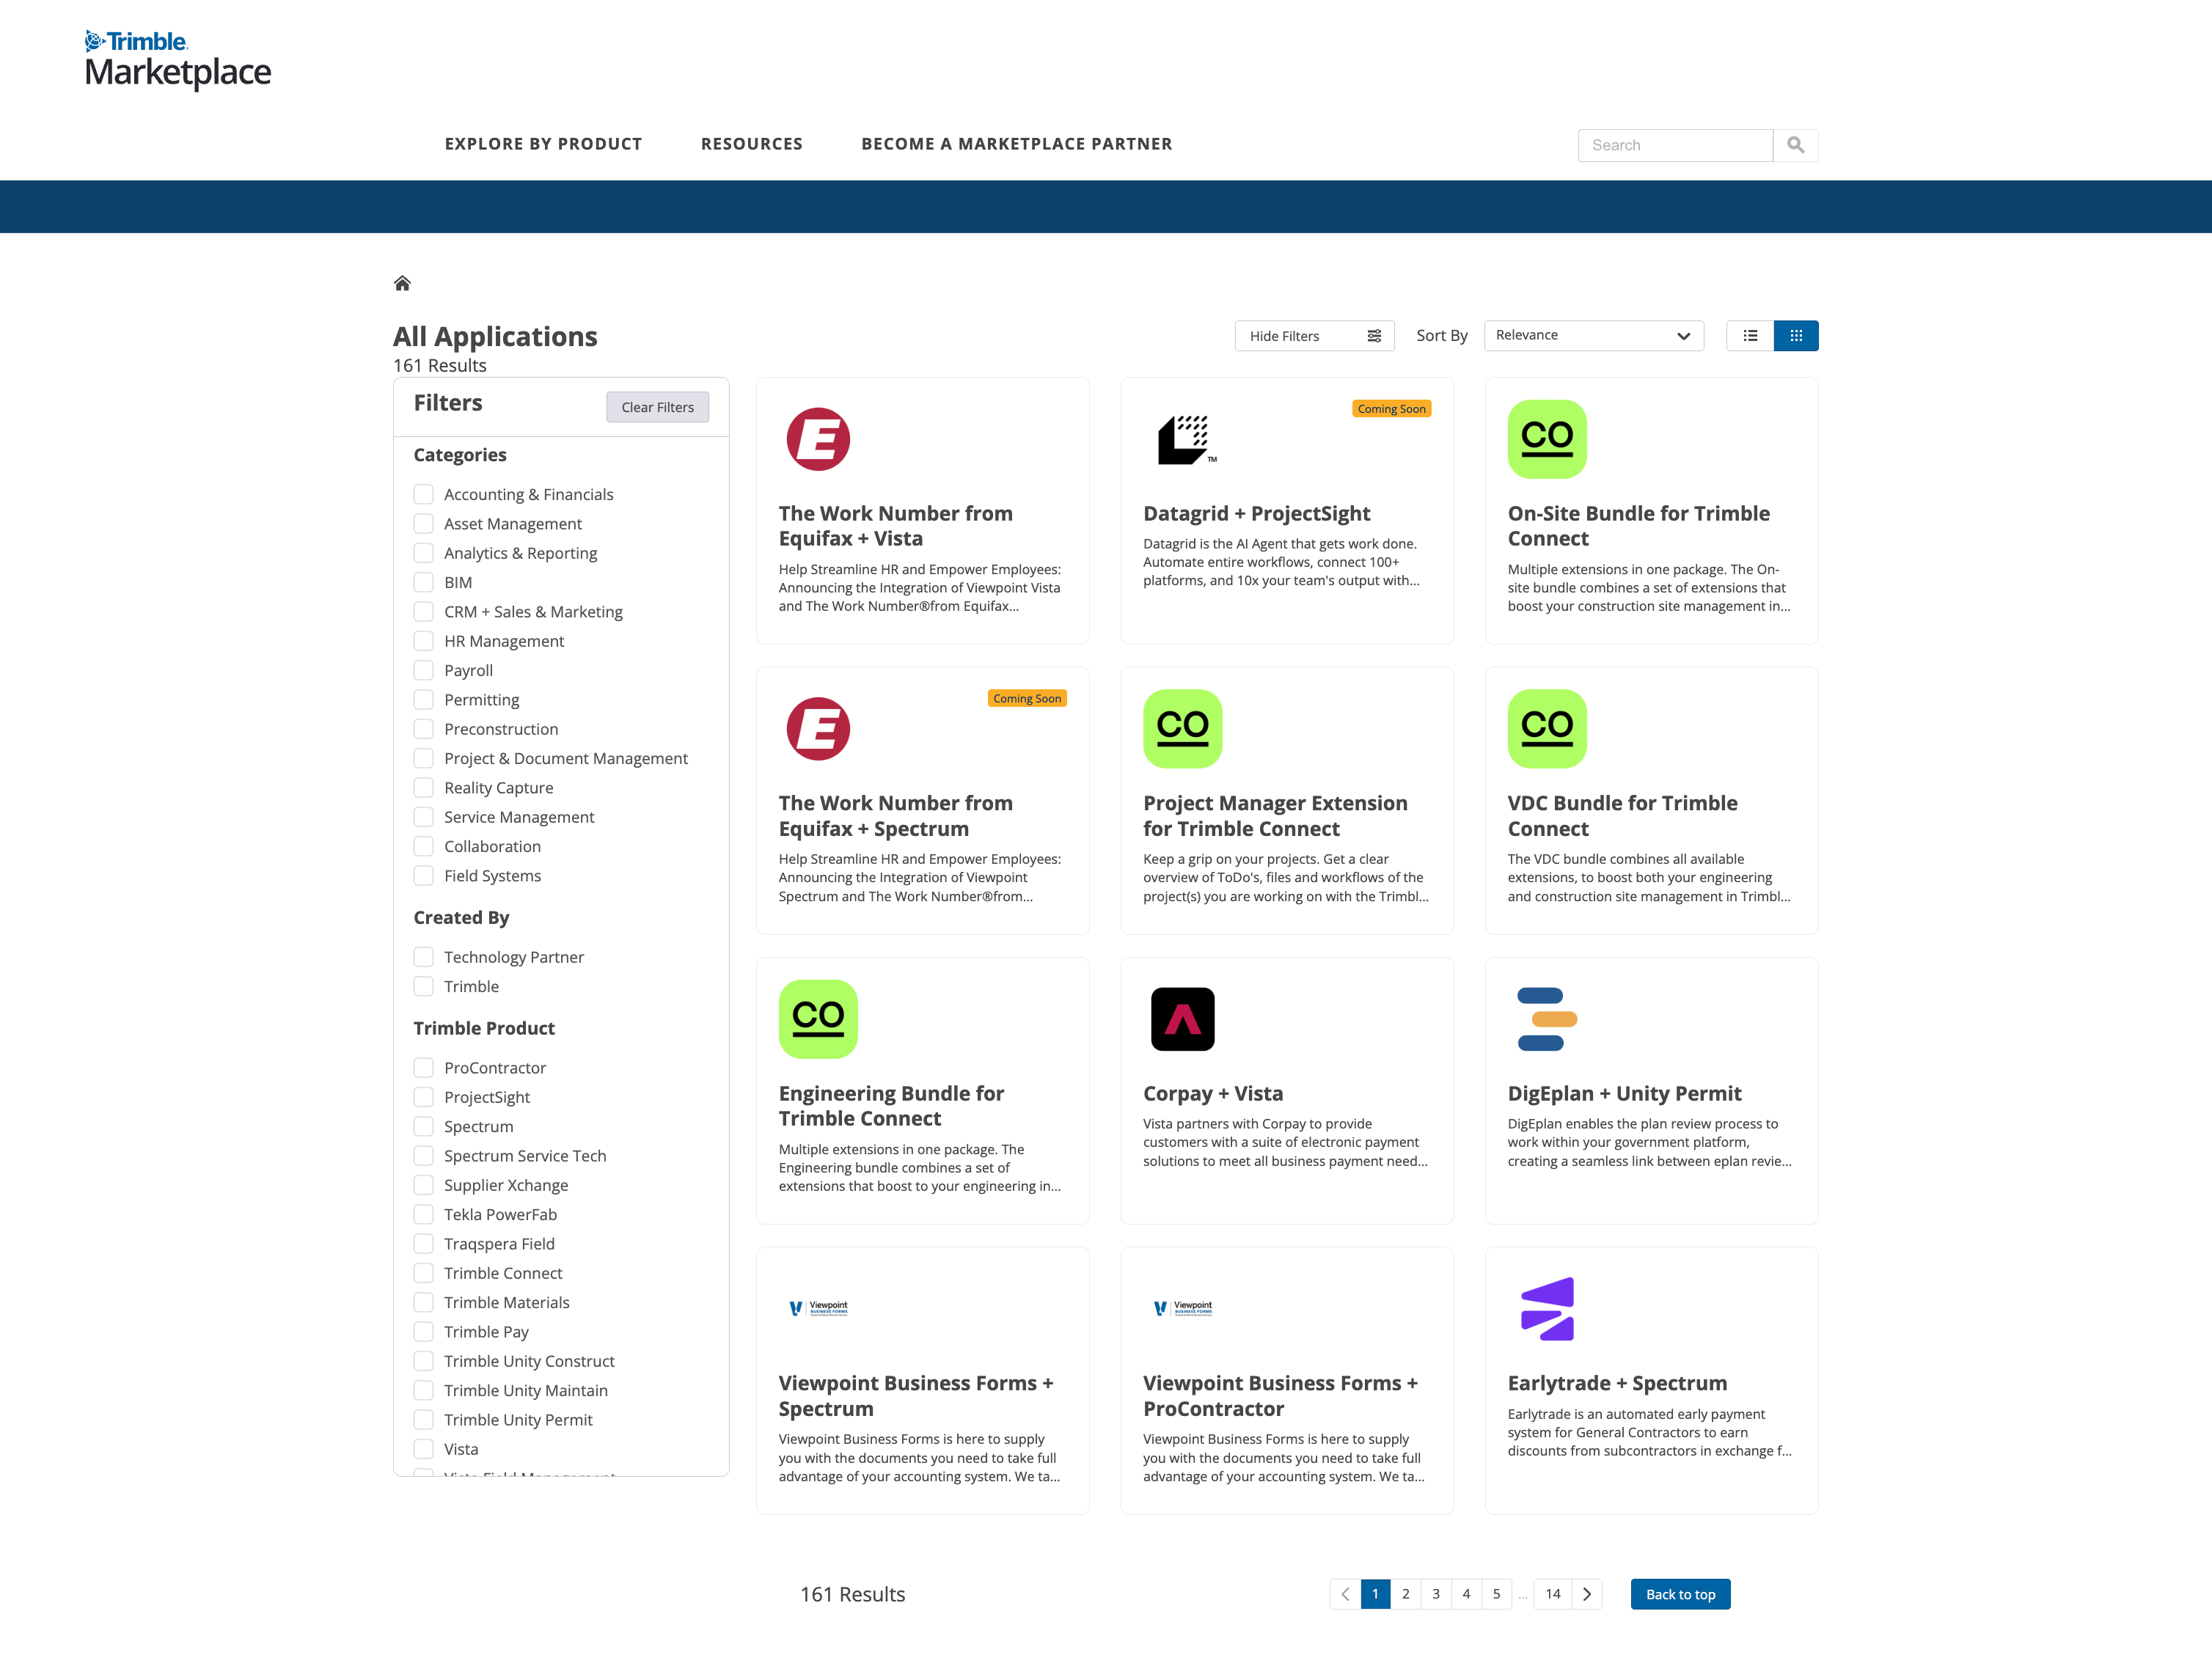Enable the ProjectSight product filter

point(424,1097)
